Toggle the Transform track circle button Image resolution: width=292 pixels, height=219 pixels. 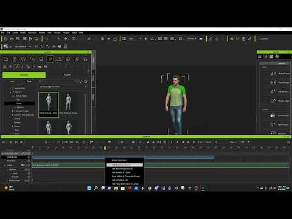29,161
